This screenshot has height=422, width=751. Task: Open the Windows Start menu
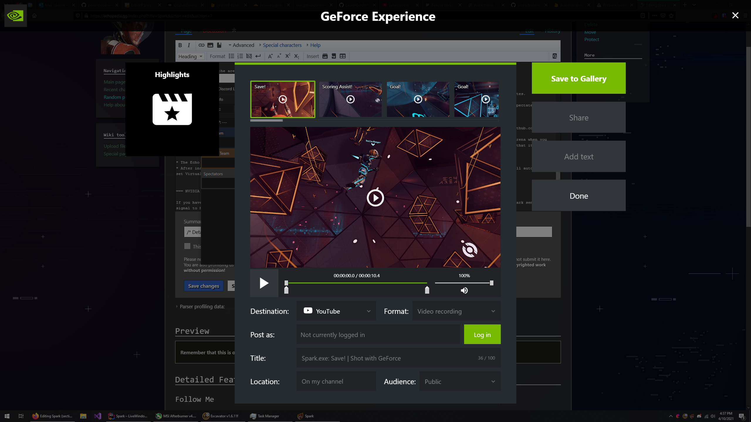(x=7, y=416)
